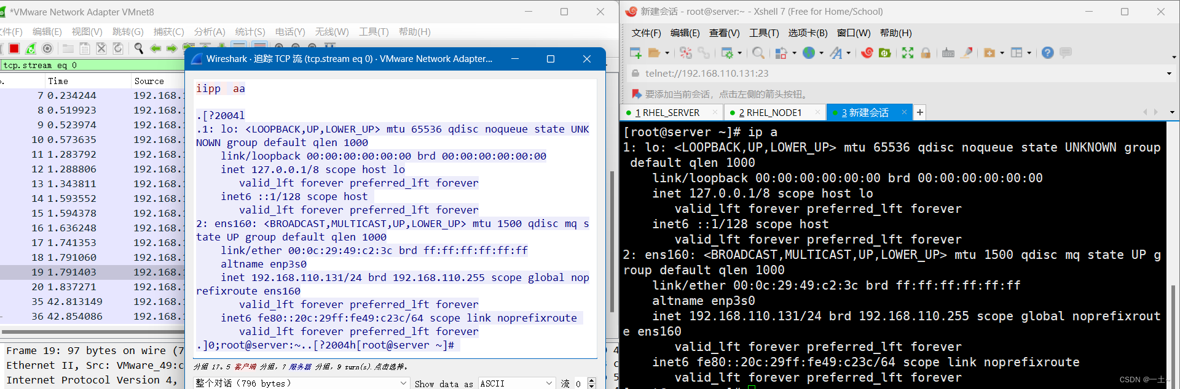Expand the conversation selector showing 796 bytes
The image size is (1180, 389).
tap(403, 383)
